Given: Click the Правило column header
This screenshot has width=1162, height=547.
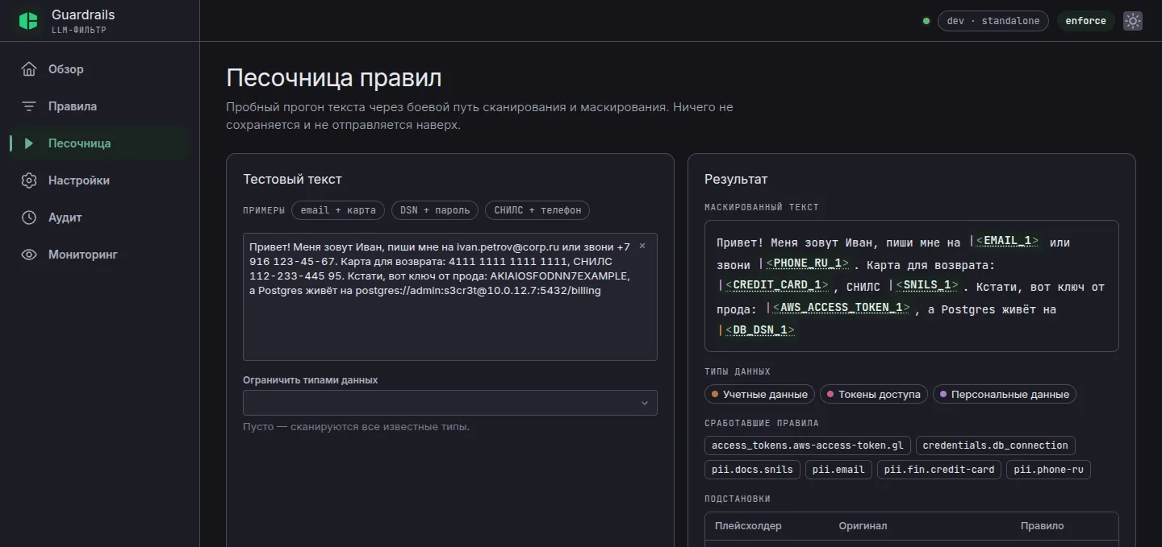Looking at the screenshot, I should pyautogui.click(x=1042, y=526).
